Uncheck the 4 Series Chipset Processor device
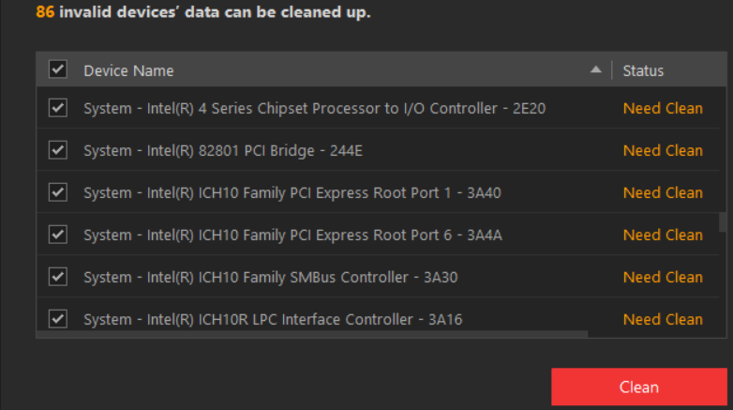The height and width of the screenshot is (410, 733). [58, 108]
